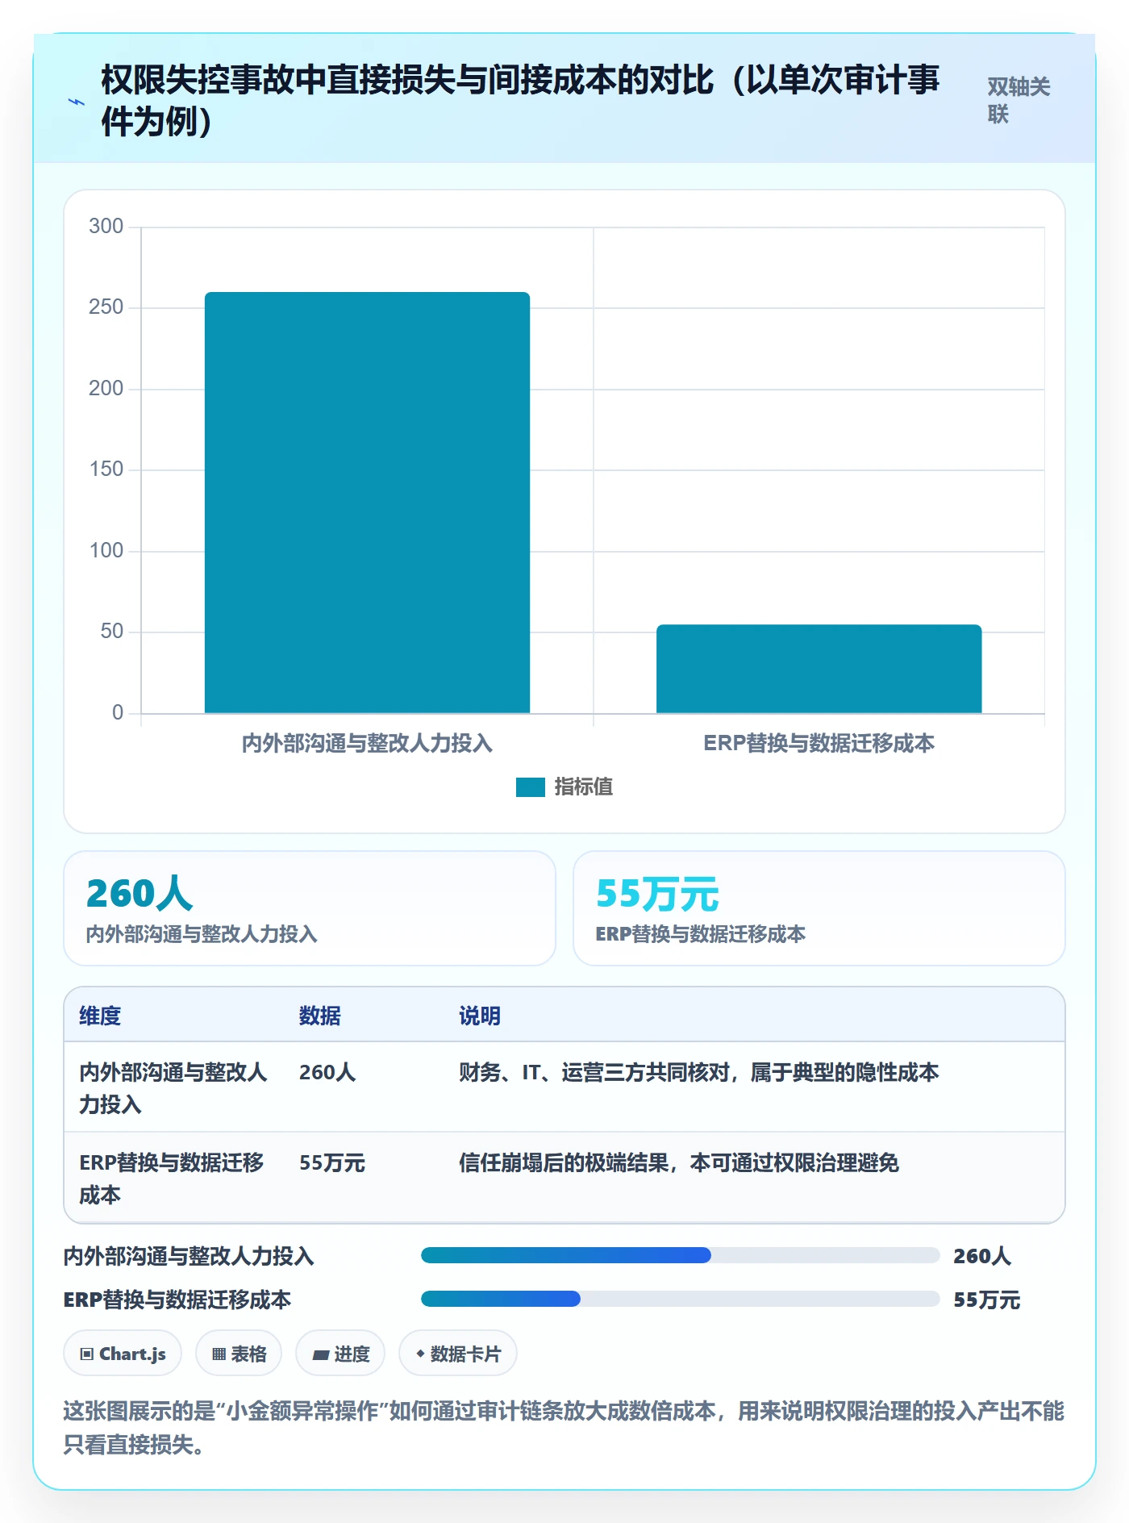Click the progress row label 内外部沟通与整改人力投入
The image size is (1129, 1523).
coord(189,1256)
